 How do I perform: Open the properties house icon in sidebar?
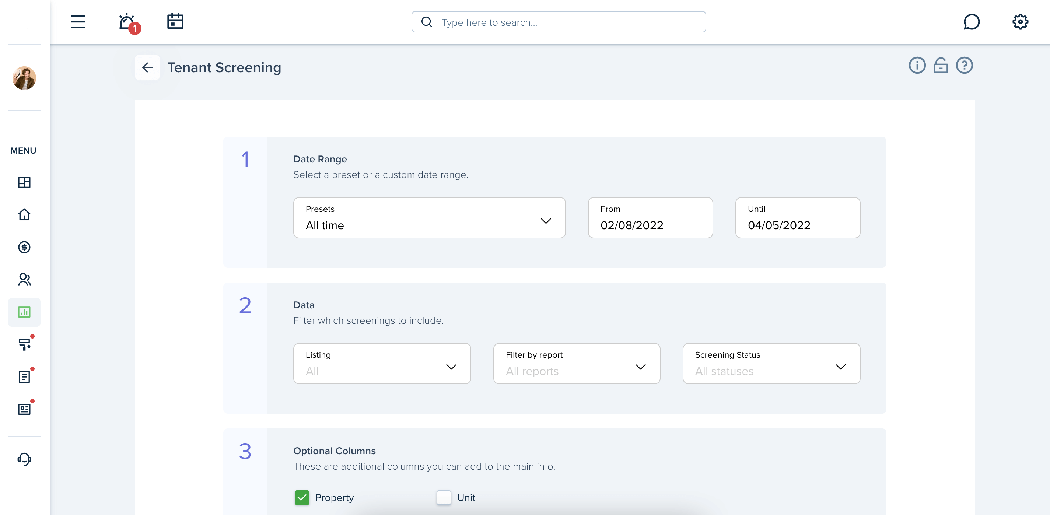[24, 214]
